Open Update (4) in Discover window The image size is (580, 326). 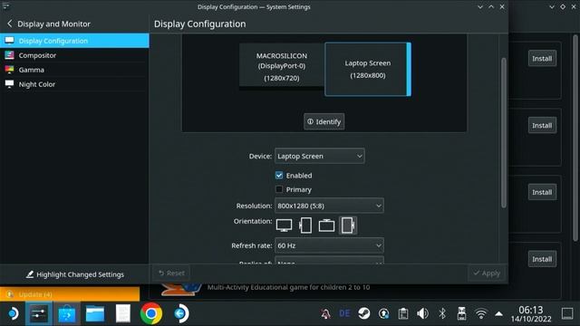[x=70, y=294]
